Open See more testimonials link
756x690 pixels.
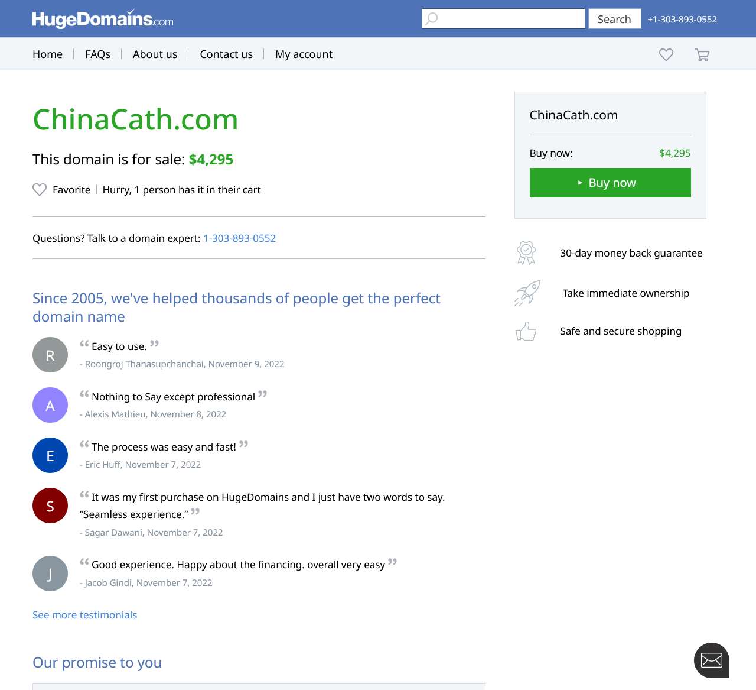(84, 615)
